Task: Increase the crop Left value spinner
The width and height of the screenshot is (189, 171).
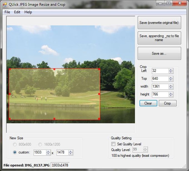Action: pyautogui.click(x=171, y=70)
